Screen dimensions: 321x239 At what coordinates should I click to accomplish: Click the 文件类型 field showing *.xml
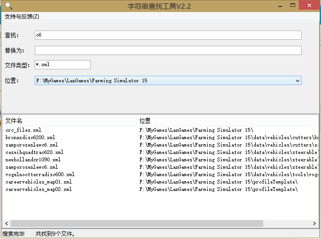click(x=62, y=65)
